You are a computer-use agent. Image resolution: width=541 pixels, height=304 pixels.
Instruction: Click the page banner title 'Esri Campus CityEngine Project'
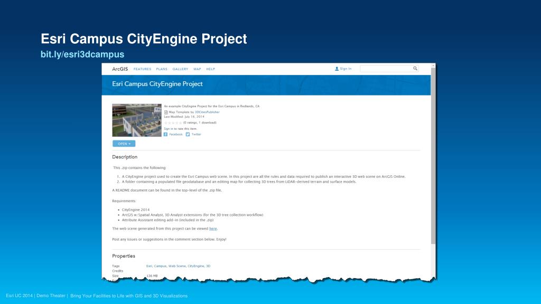(157, 84)
